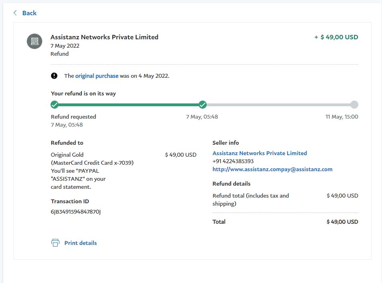
Task: Click the Back chevron arrow icon
Action: [15, 13]
